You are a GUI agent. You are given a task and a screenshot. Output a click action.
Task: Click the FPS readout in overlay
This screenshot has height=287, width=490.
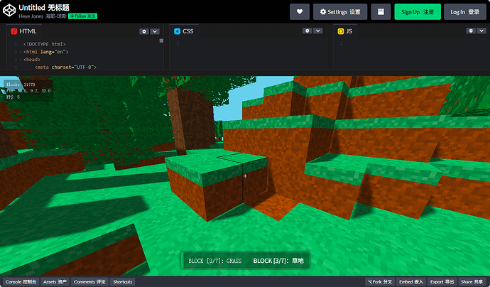13,97
